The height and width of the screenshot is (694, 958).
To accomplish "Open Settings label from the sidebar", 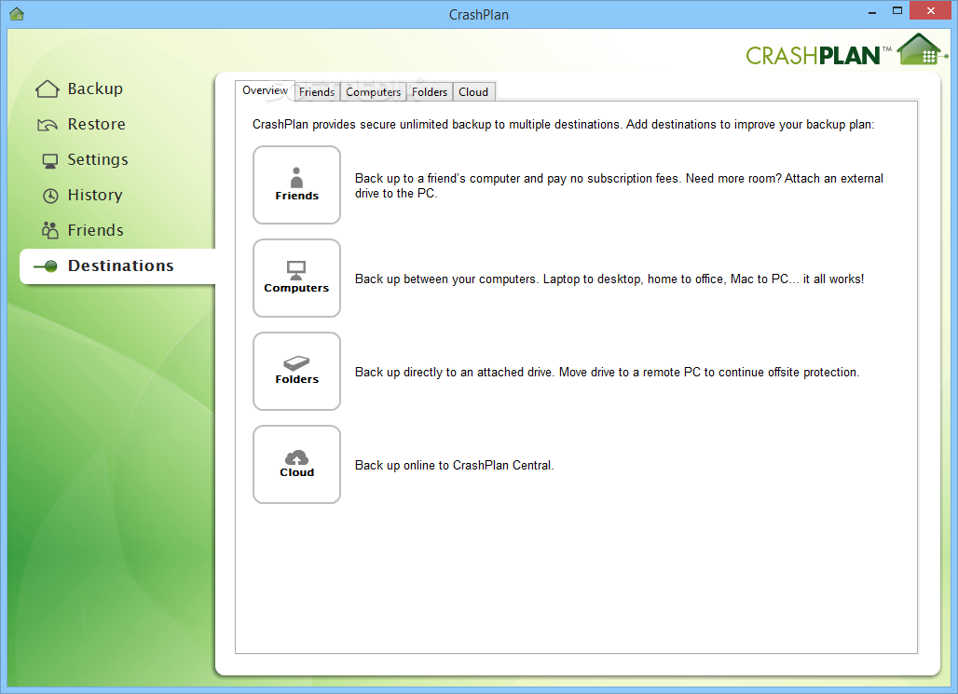I will pyautogui.click(x=98, y=160).
